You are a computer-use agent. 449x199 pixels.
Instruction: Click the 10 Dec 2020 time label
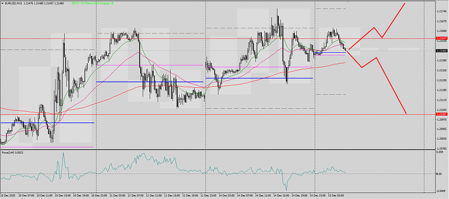[x=7, y=196]
